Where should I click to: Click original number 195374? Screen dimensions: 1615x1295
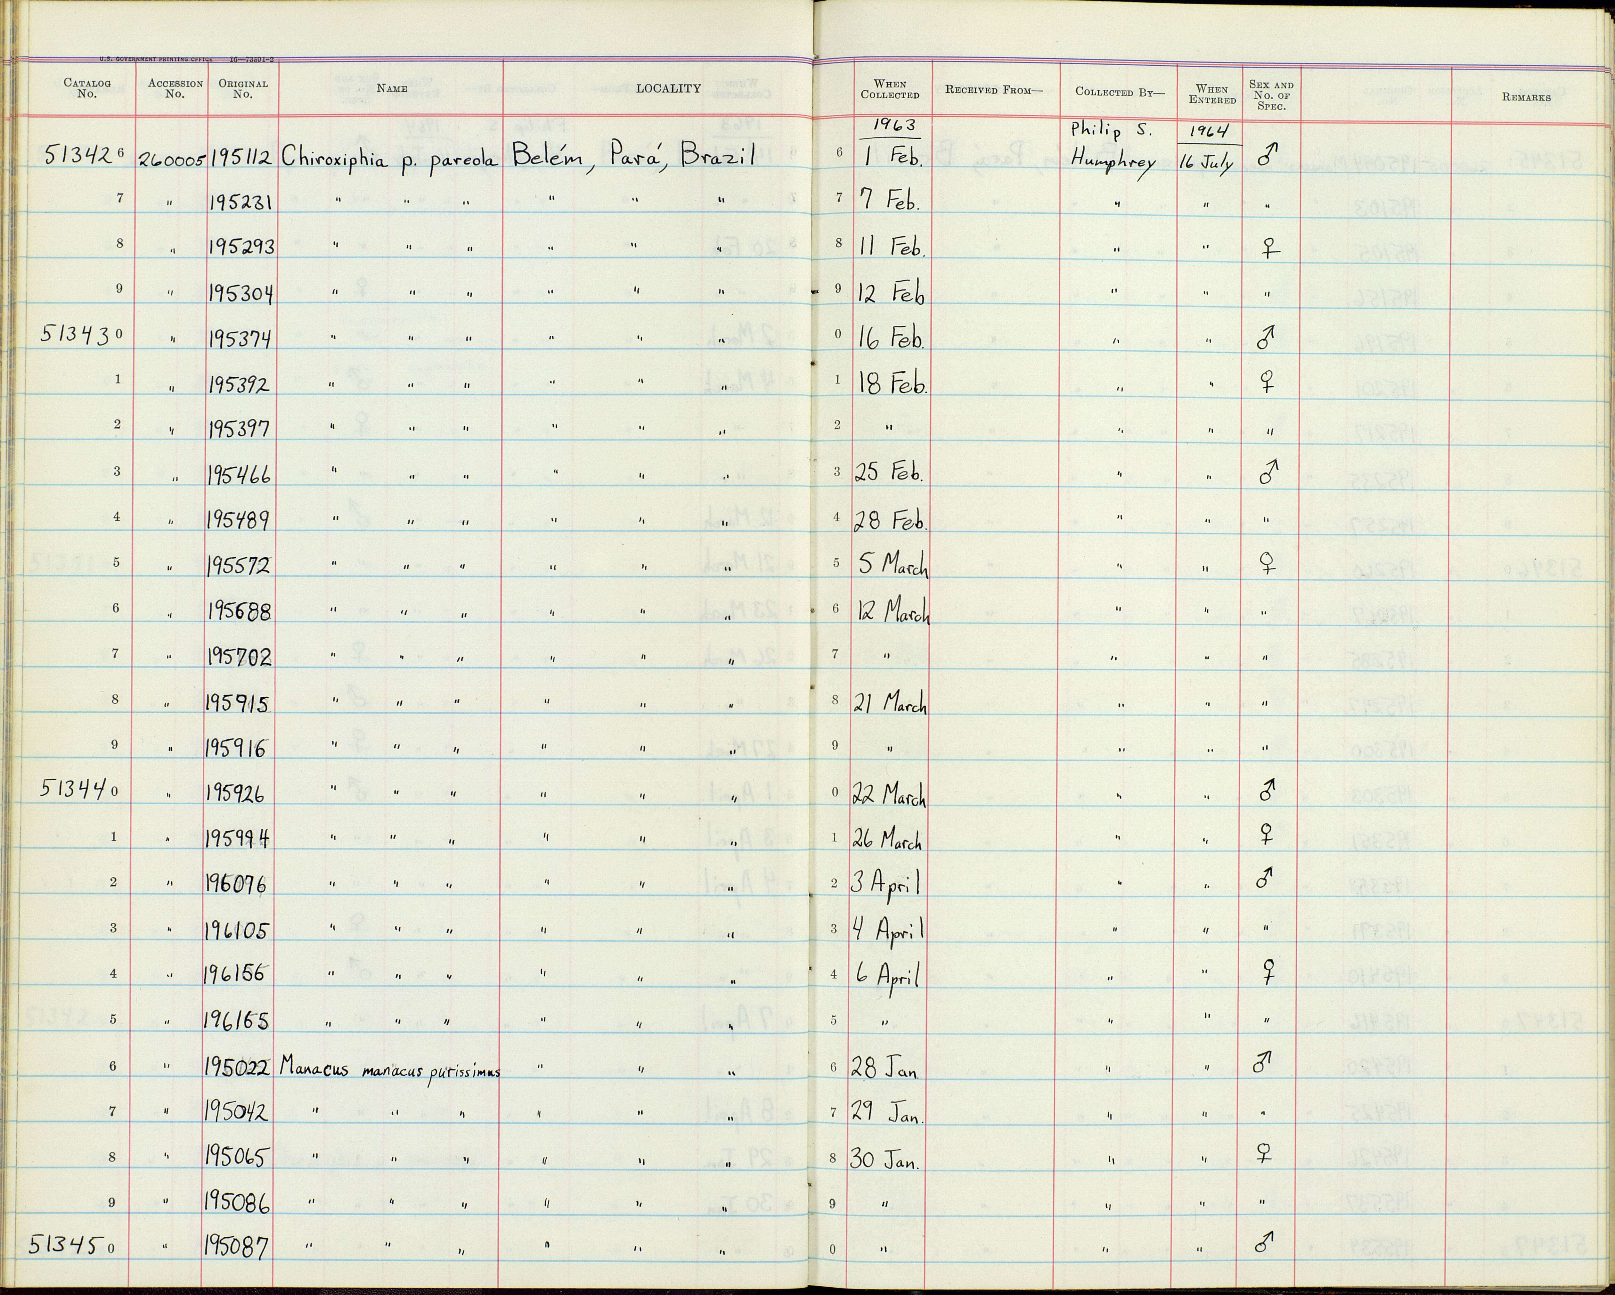coord(241,340)
